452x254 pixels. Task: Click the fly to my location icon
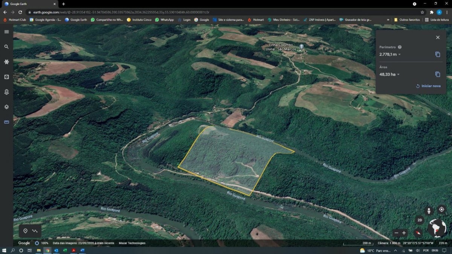[x=441, y=209]
